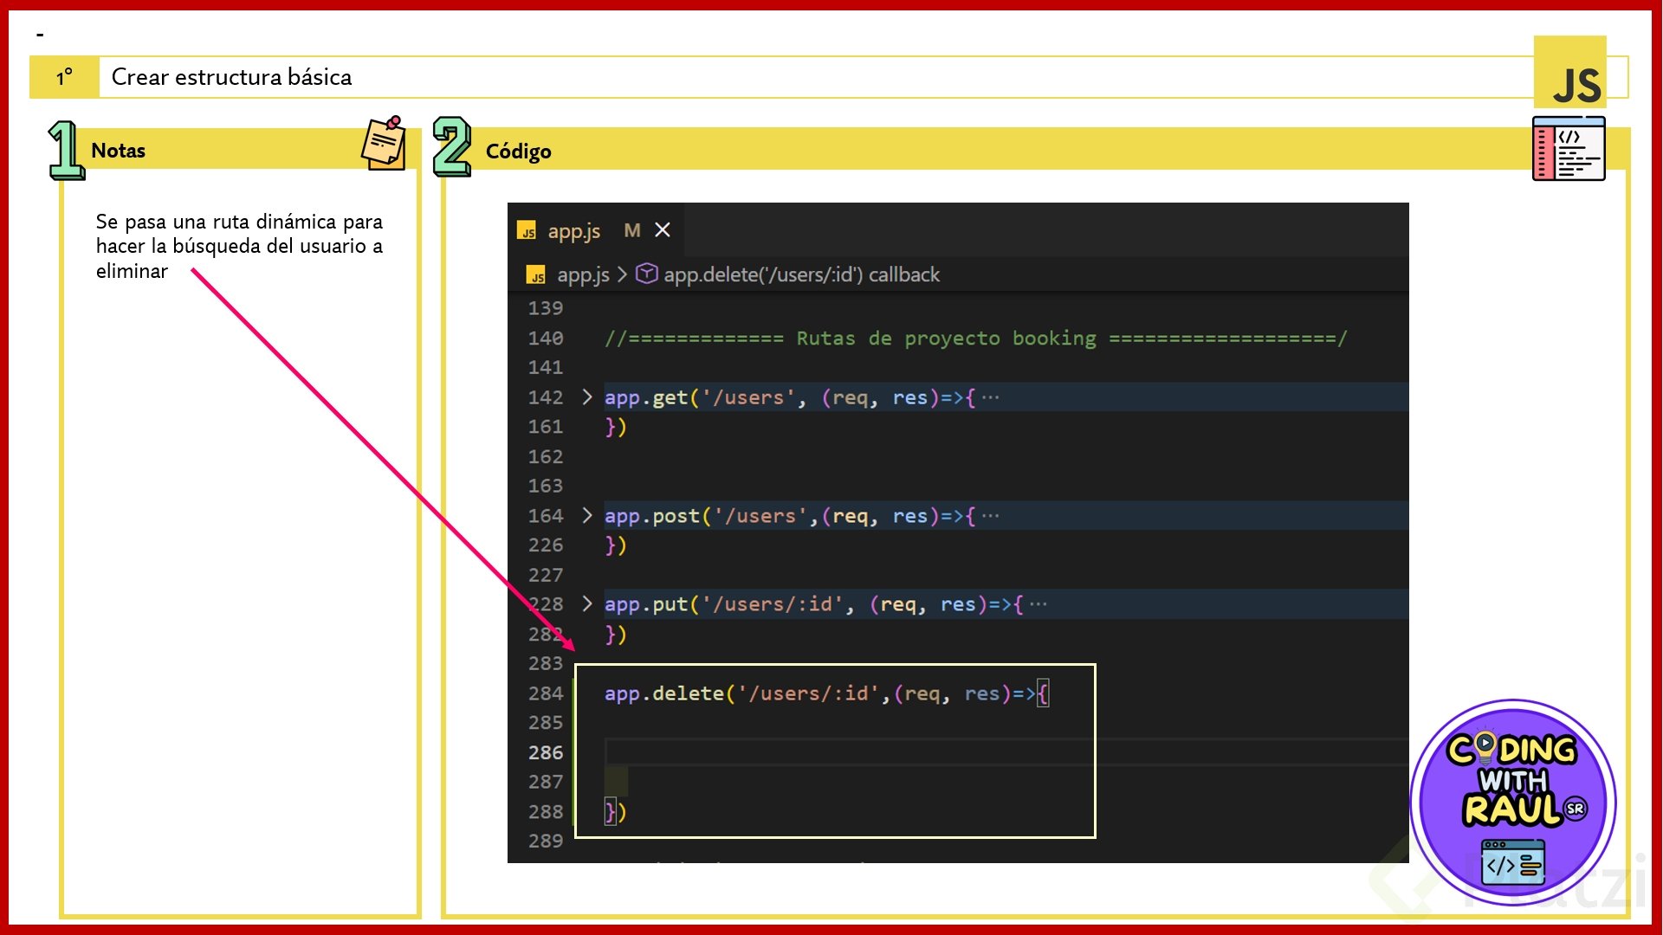Click app.delete callback breadcrumb item

point(801,275)
